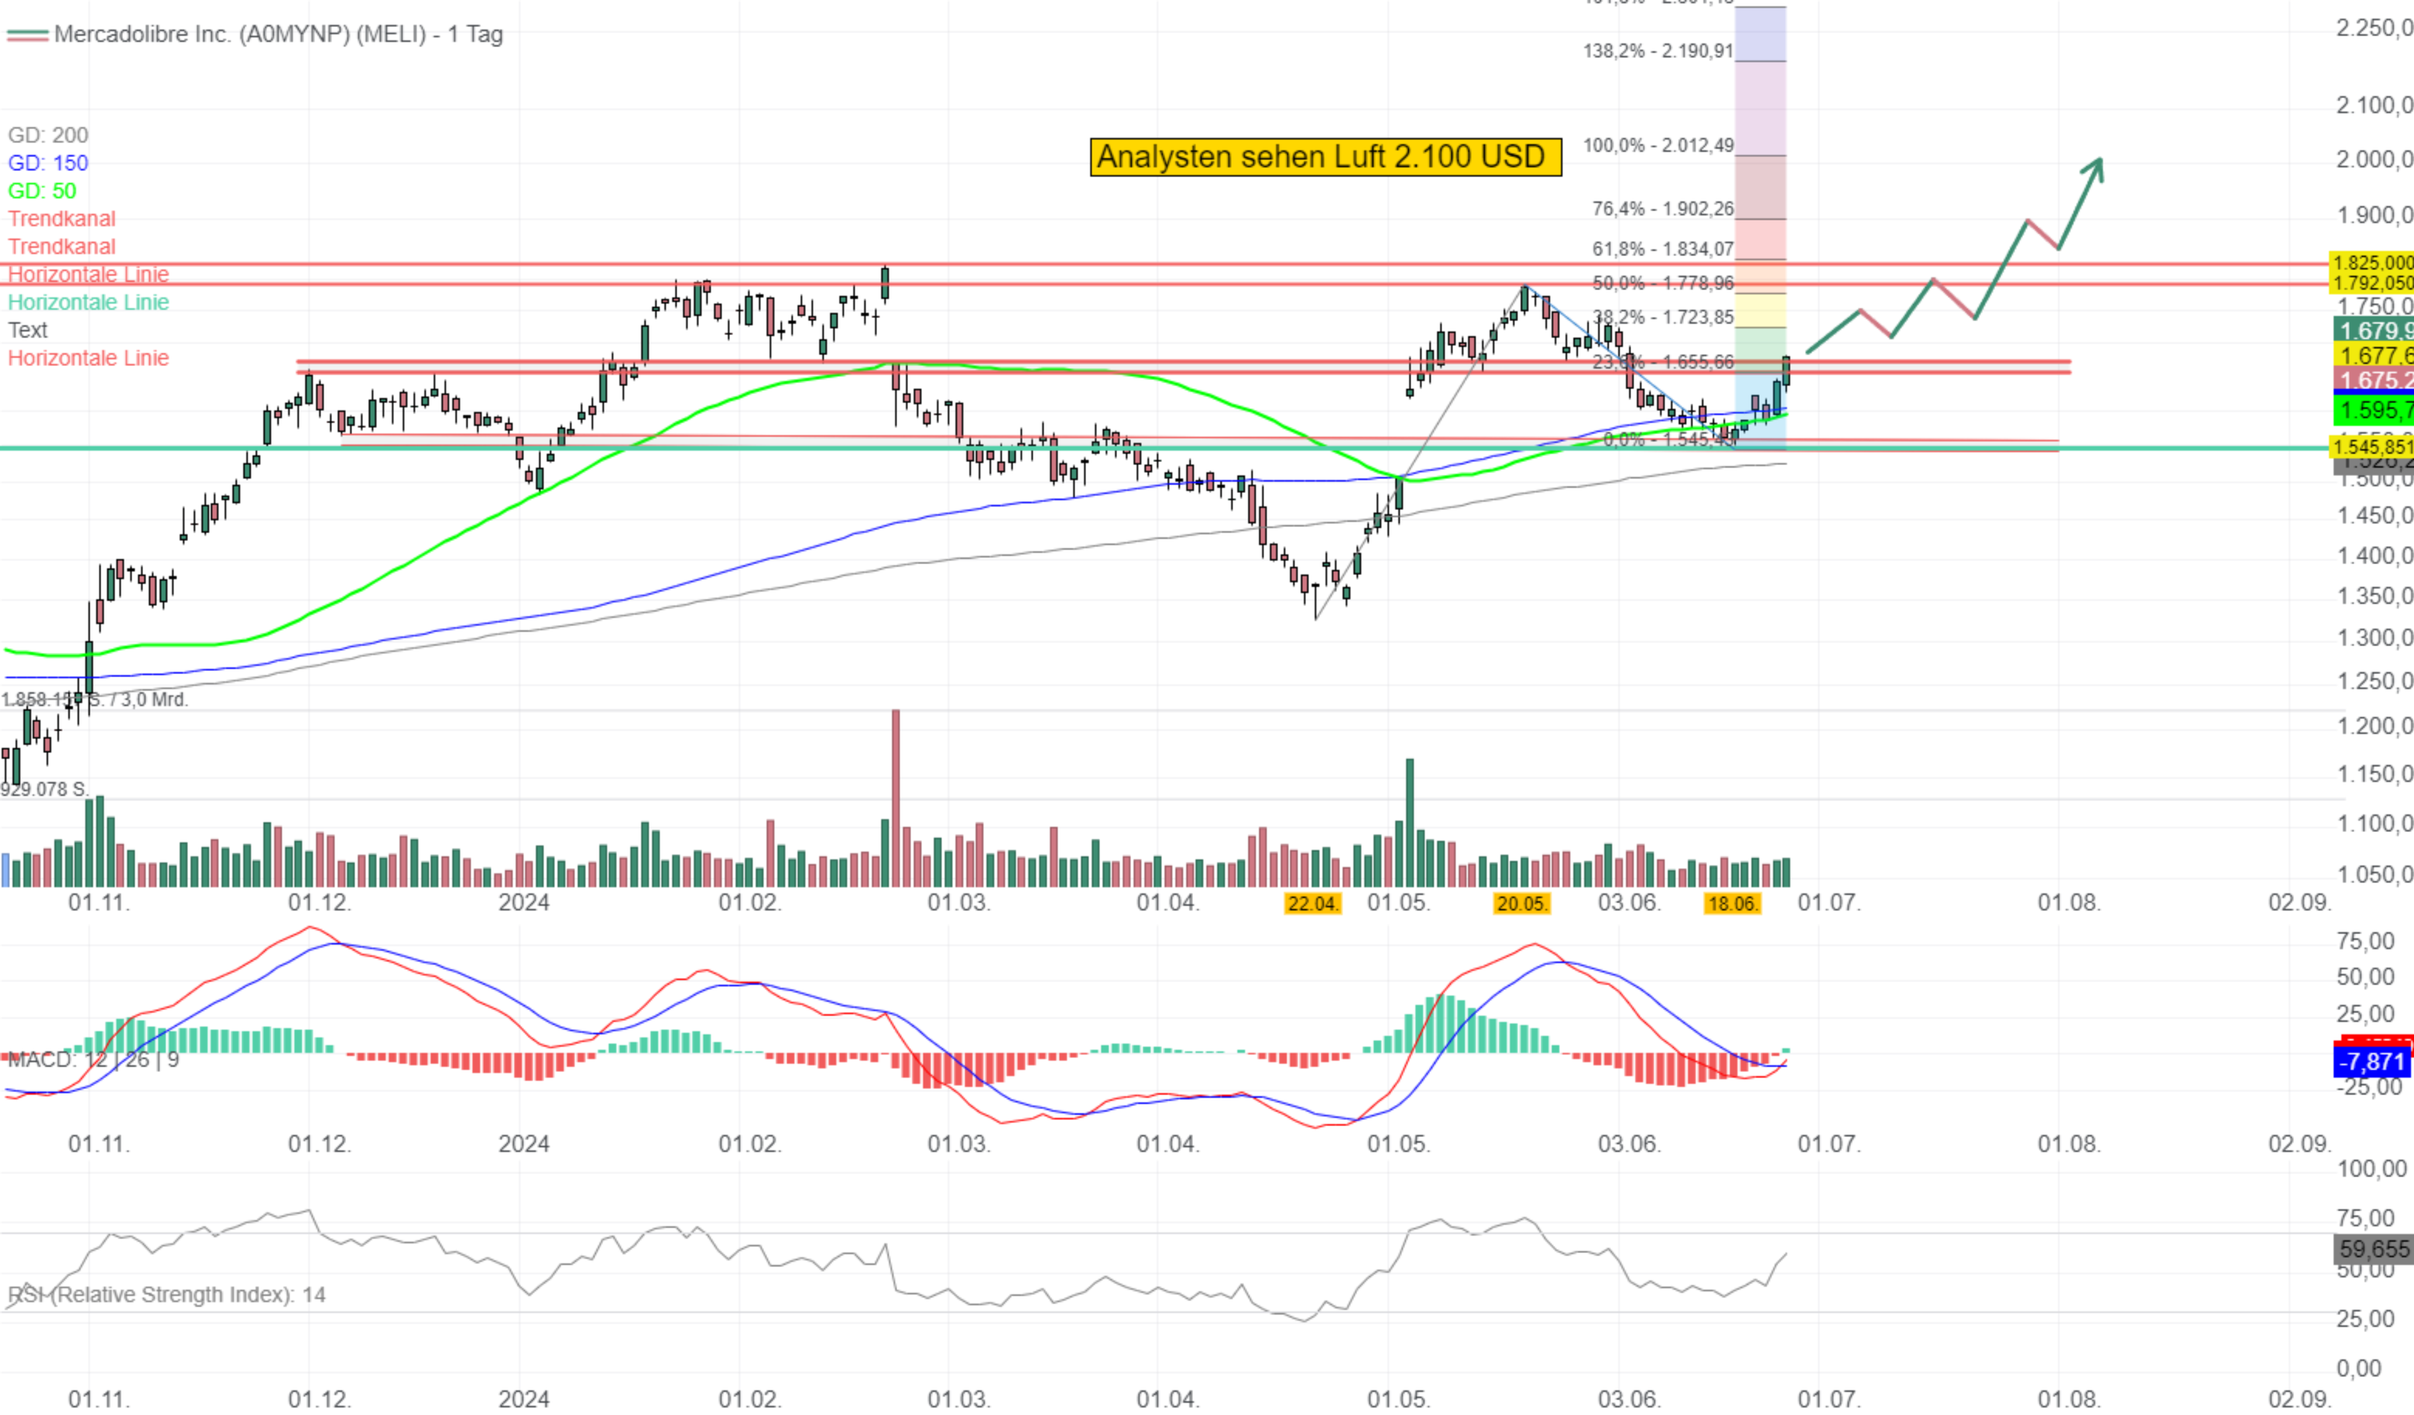Click the dark green 1.679,9 price tag

pyautogui.click(x=2373, y=331)
